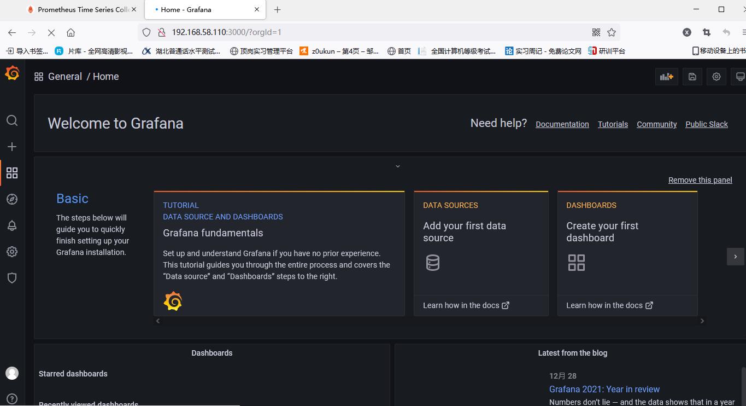This screenshot has height=406, width=746.
Task: Click the QR code icon in address bar
Action: pos(596,32)
